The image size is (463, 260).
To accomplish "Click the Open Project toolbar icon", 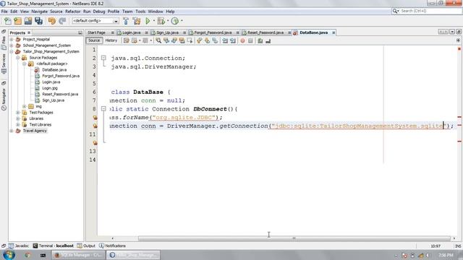I will pyautogui.click(x=28, y=21).
